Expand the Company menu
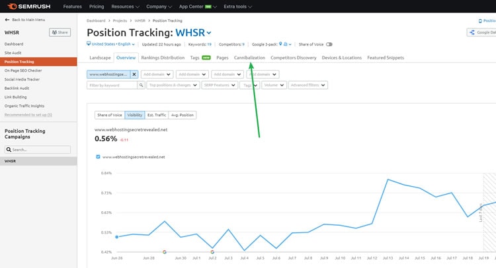The image size is (496, 268). (x=159, y=7)
